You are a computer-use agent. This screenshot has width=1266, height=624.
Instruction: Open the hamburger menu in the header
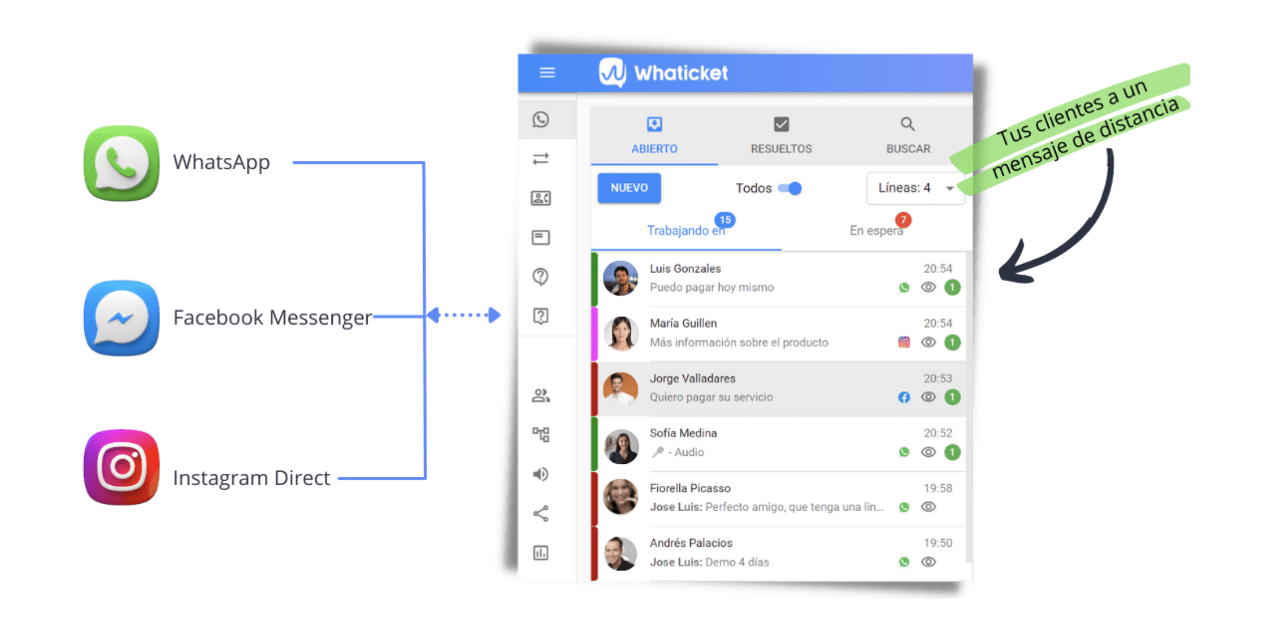547,73
